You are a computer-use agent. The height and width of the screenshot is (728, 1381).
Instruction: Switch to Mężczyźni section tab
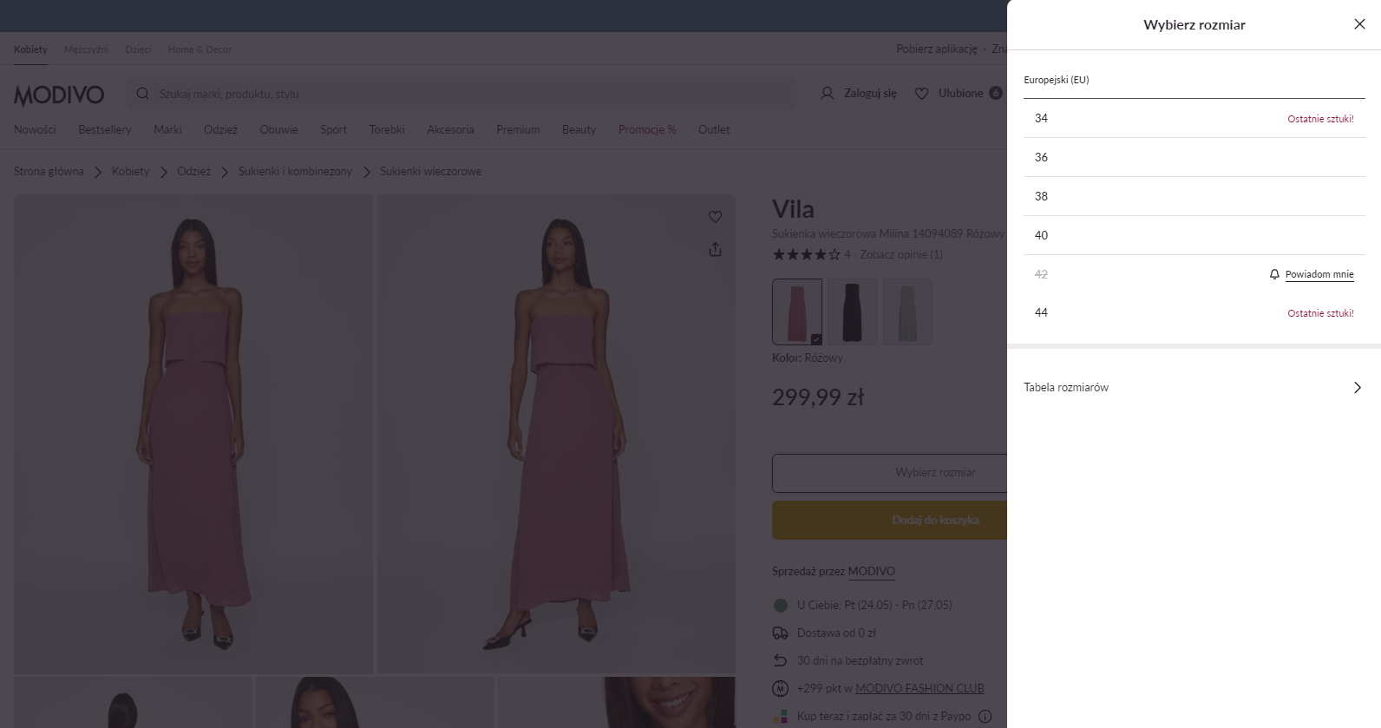point(86,49)
